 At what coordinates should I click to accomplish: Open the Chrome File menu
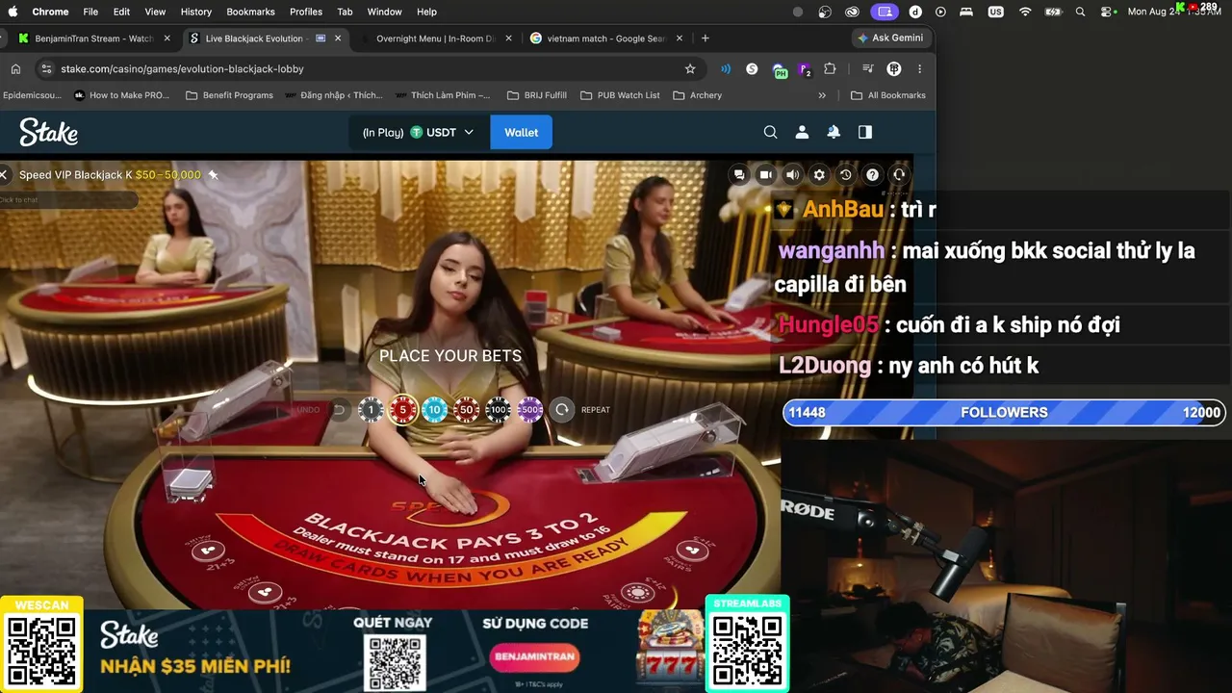point(90,12)
